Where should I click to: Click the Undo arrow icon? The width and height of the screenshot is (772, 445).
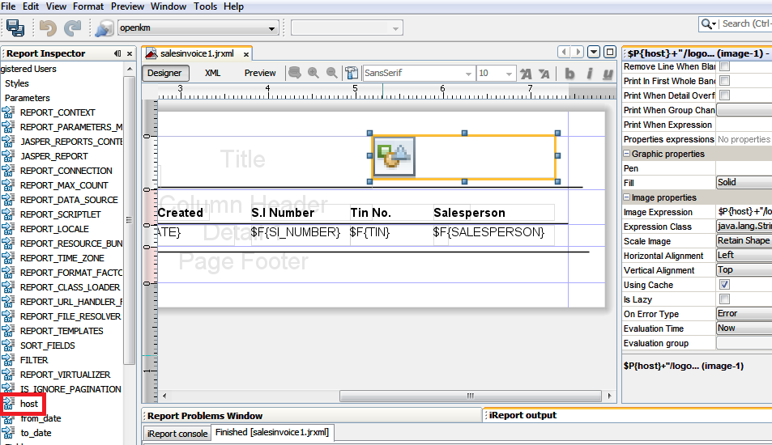47,28
